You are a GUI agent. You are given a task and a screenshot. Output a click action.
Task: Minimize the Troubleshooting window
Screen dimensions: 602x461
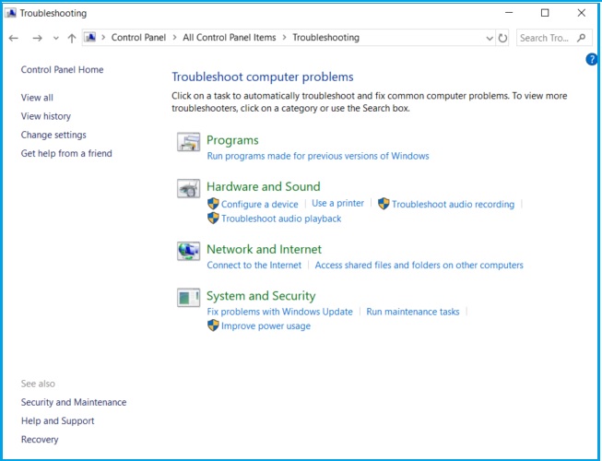click(x=509, y=13)
